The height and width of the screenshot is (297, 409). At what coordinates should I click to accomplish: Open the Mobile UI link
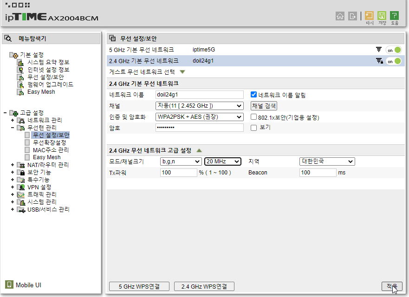coord(28,285)
